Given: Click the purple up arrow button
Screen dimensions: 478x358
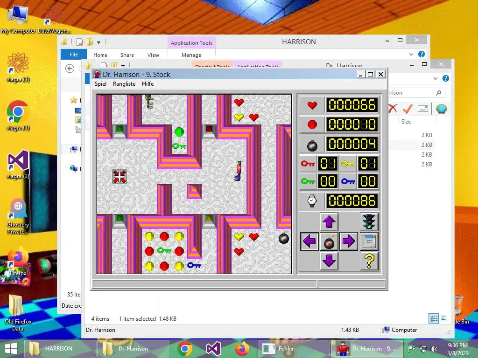Looking at the screenshot, I should pos(329,221).
